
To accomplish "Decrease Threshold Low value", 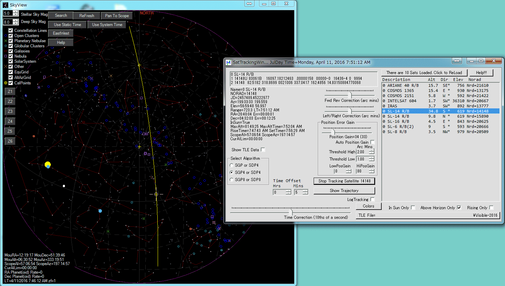I will pos(371,160).
